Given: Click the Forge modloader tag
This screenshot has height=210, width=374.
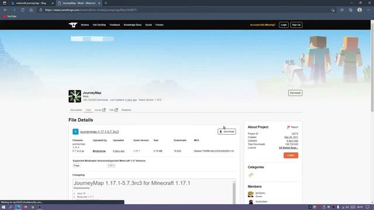Looking at the screenshot, I should tap(77, 166).
